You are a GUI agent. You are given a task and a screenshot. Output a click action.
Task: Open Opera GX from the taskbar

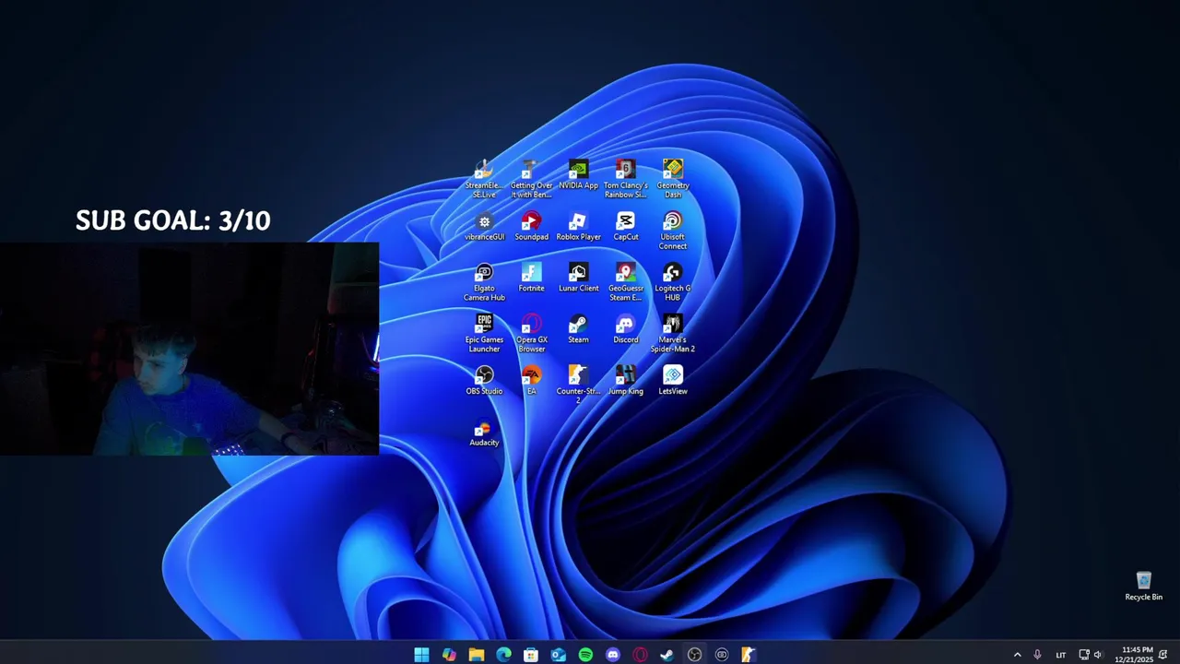tap(640, 655)
